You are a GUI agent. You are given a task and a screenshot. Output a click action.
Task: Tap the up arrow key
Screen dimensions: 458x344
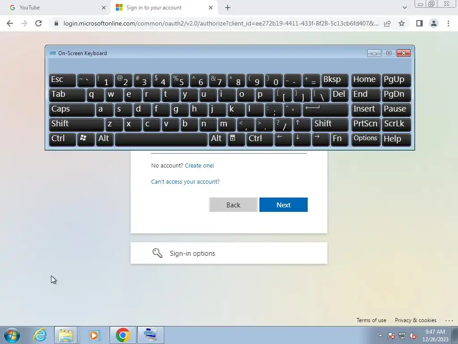click(x=302, y=125)
